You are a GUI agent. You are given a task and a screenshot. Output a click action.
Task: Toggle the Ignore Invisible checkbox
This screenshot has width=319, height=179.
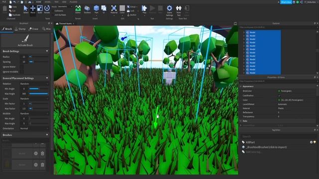click(x=22, y=72)
